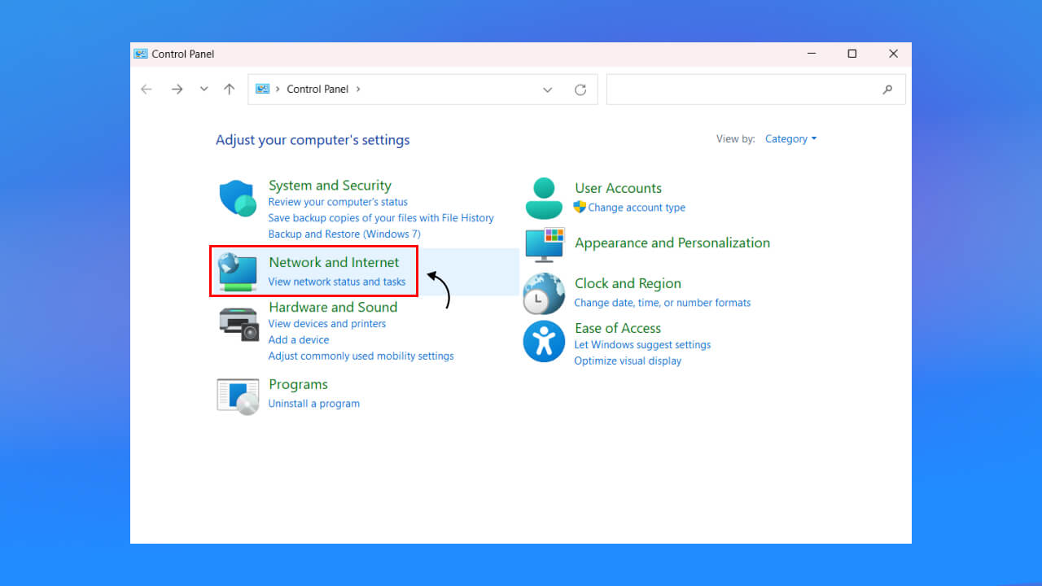Open the Clock and Region globe icon

(x=544, y=294)
